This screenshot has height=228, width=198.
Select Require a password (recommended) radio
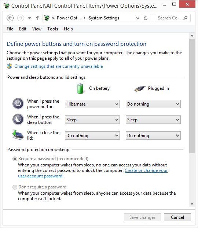click(15, 159)
